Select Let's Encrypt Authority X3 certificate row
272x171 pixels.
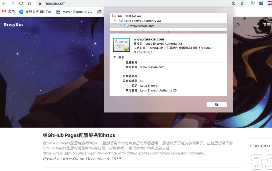coord(168,21)
